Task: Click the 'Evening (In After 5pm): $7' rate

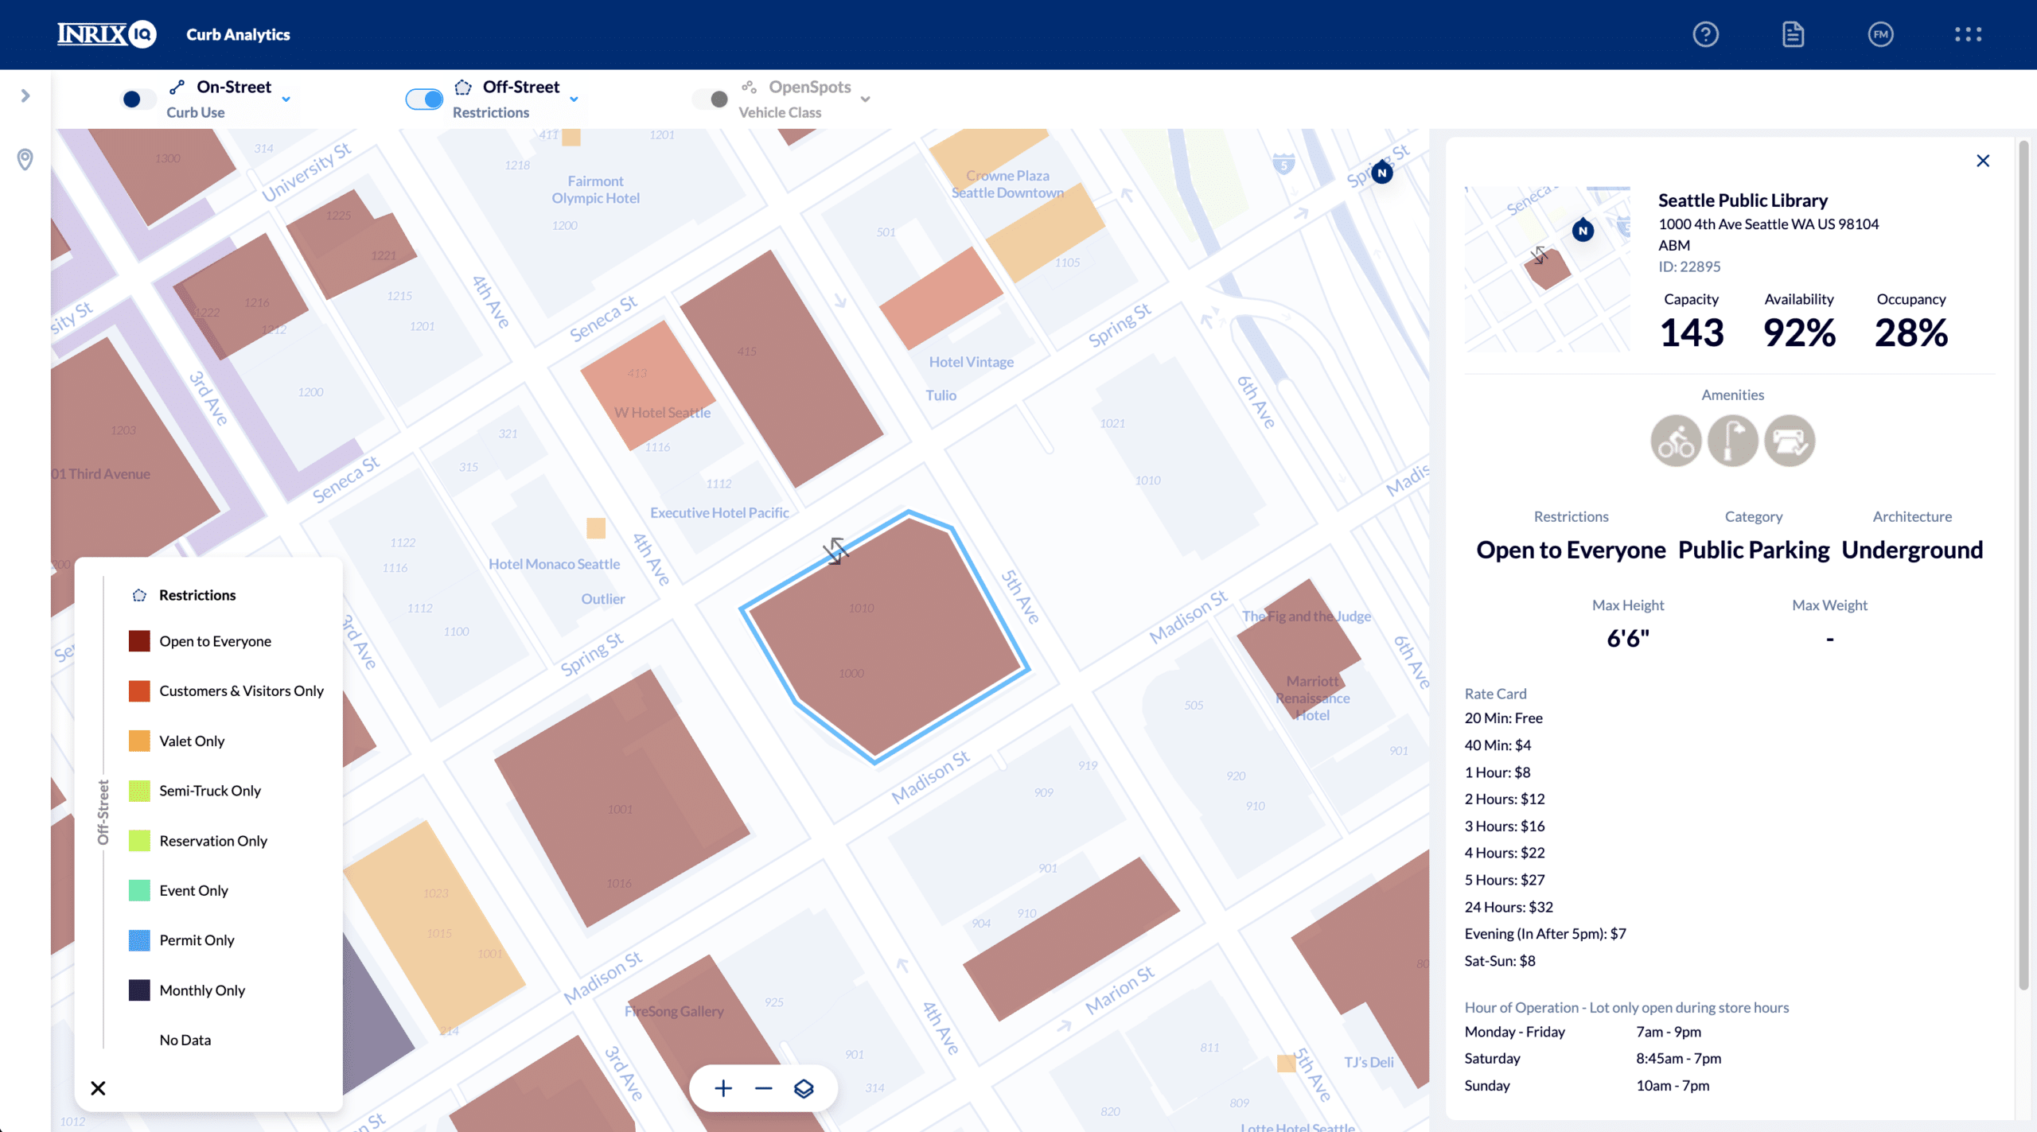Action: point(1545,934)
